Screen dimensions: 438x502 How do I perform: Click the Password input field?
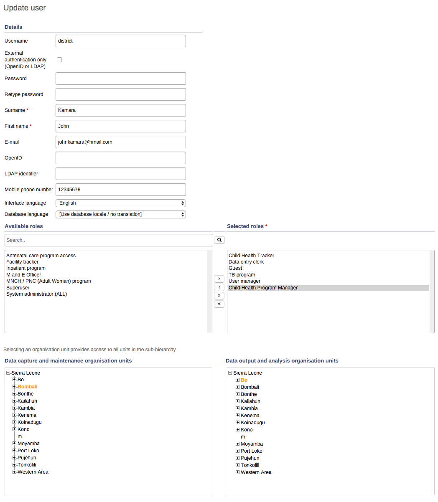120,79
